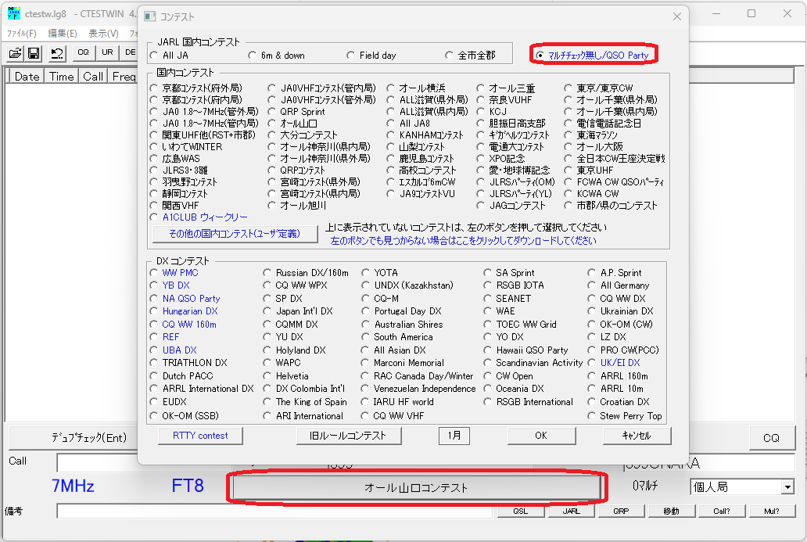Click the Call column header
This screenshot has height=542, width=807.
[x=93, y=76]
